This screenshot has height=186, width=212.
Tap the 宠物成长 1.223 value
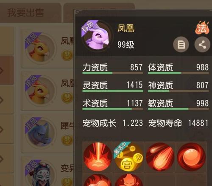click(x=133, y=123)
